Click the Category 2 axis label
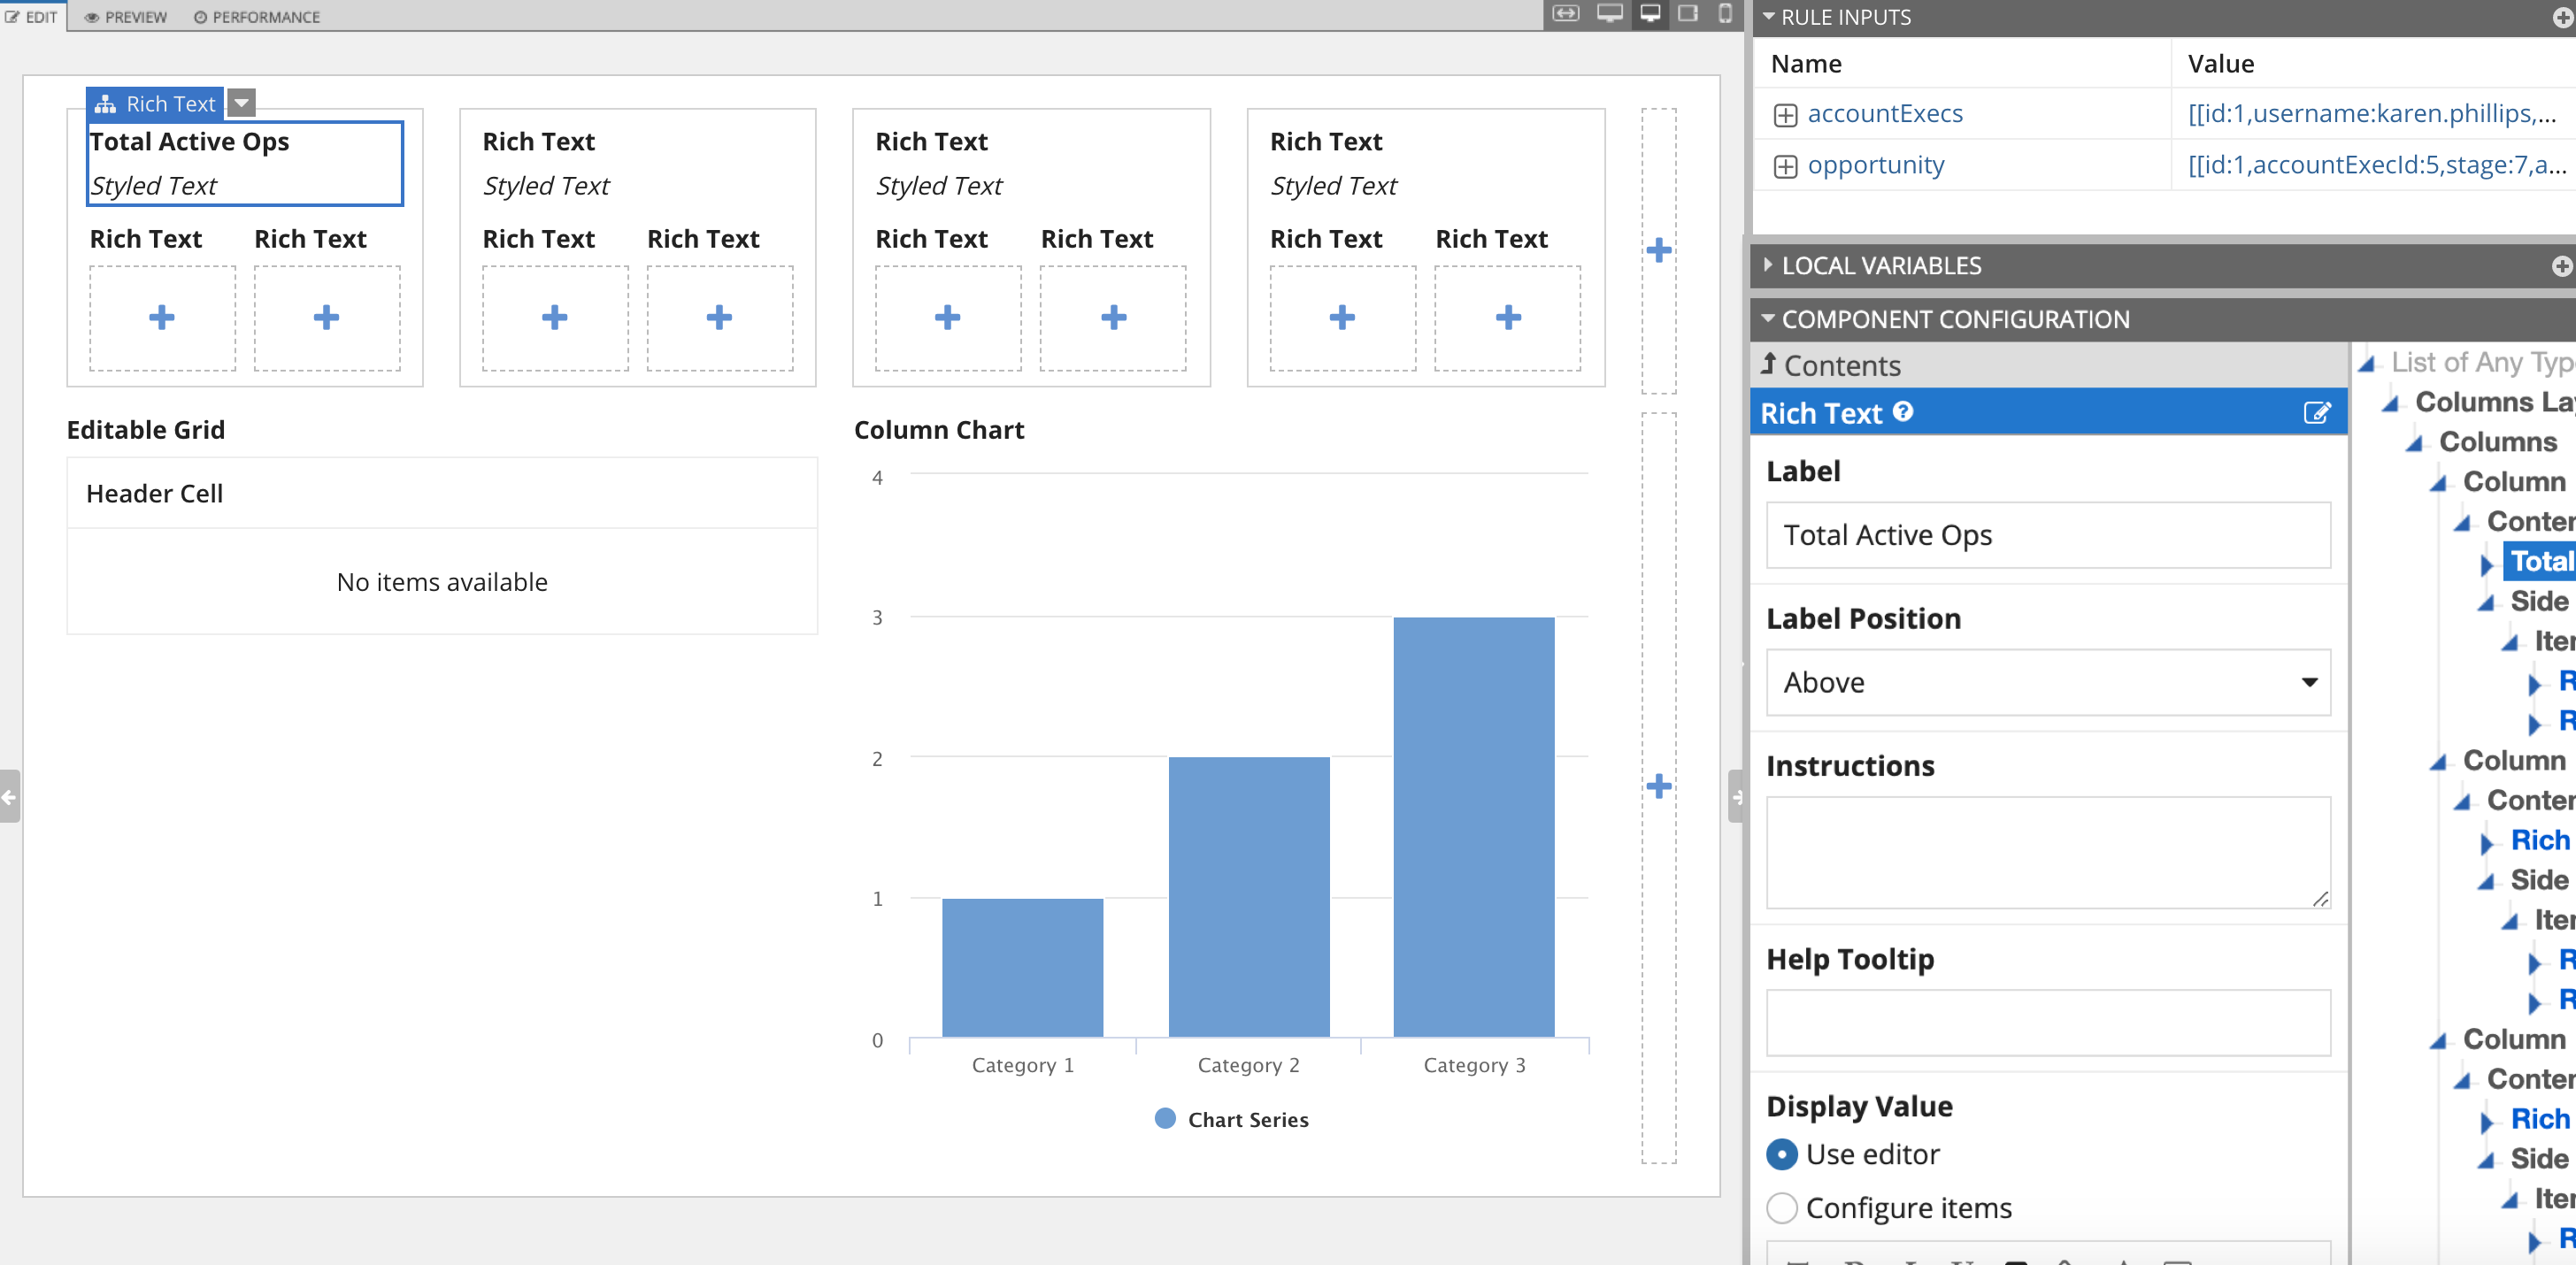The image size is (2576, 1265). pyautogui.click(x=1248, y=1065)
